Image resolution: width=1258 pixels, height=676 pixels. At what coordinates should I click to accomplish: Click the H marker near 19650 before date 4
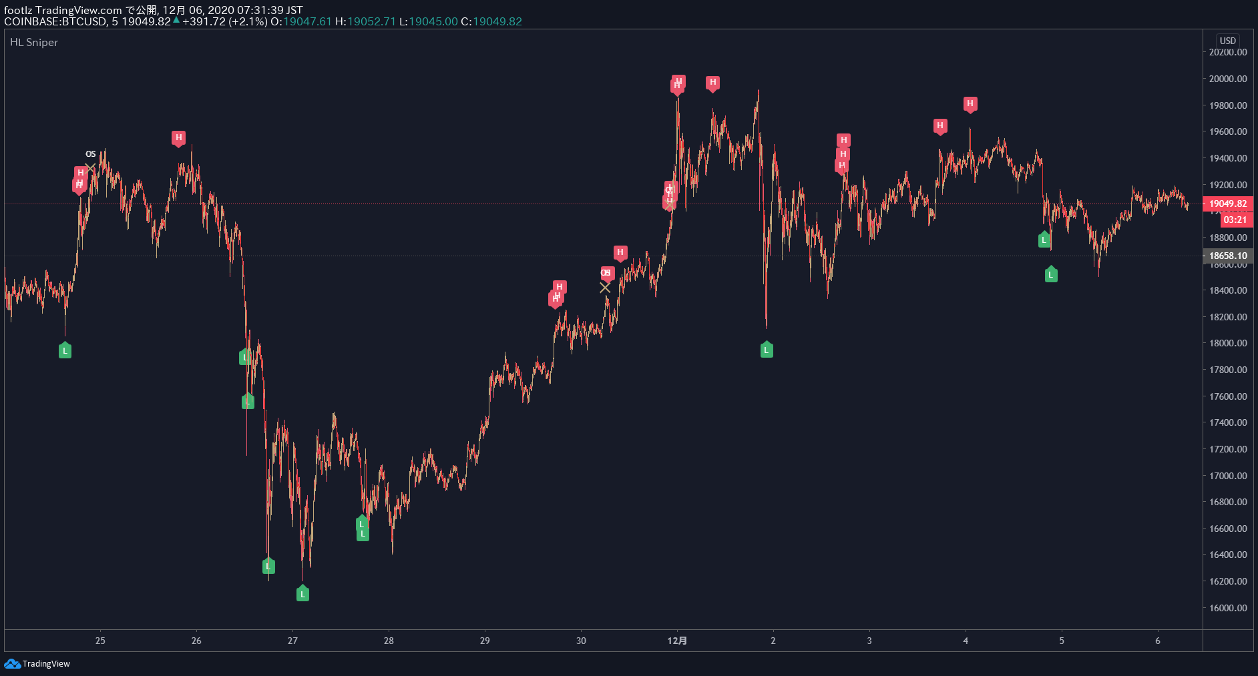coord(940,126)
